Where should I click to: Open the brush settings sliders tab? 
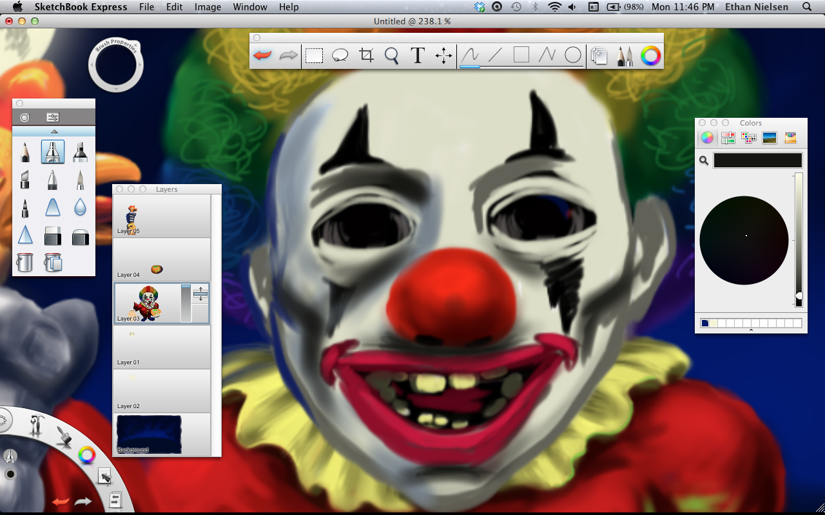[53, 117]
